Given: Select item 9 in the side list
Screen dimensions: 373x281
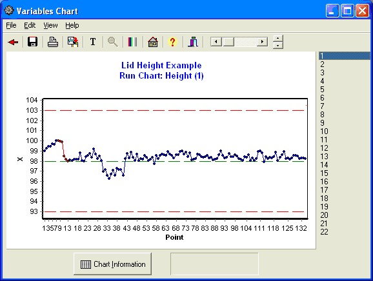Looking at the screenshot, I should coord(345,123).
